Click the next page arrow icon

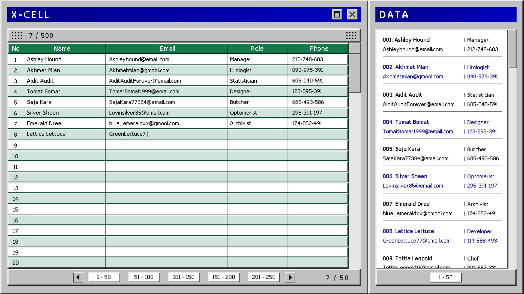(290, 277)
